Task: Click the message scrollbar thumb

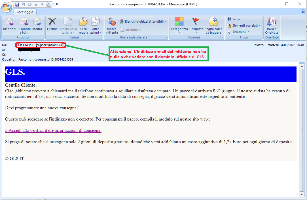Action: tap(302, 130)
